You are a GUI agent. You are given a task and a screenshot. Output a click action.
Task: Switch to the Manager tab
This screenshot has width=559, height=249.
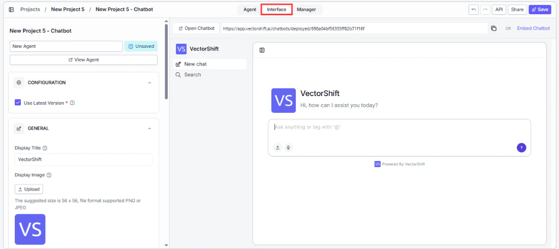(x=306, y=10)
